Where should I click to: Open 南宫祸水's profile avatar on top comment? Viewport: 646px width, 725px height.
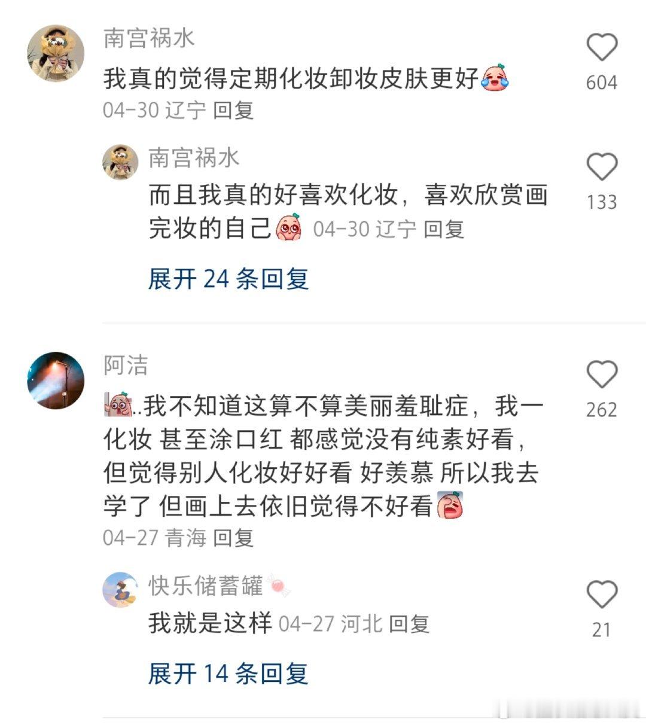coord(56,53)
